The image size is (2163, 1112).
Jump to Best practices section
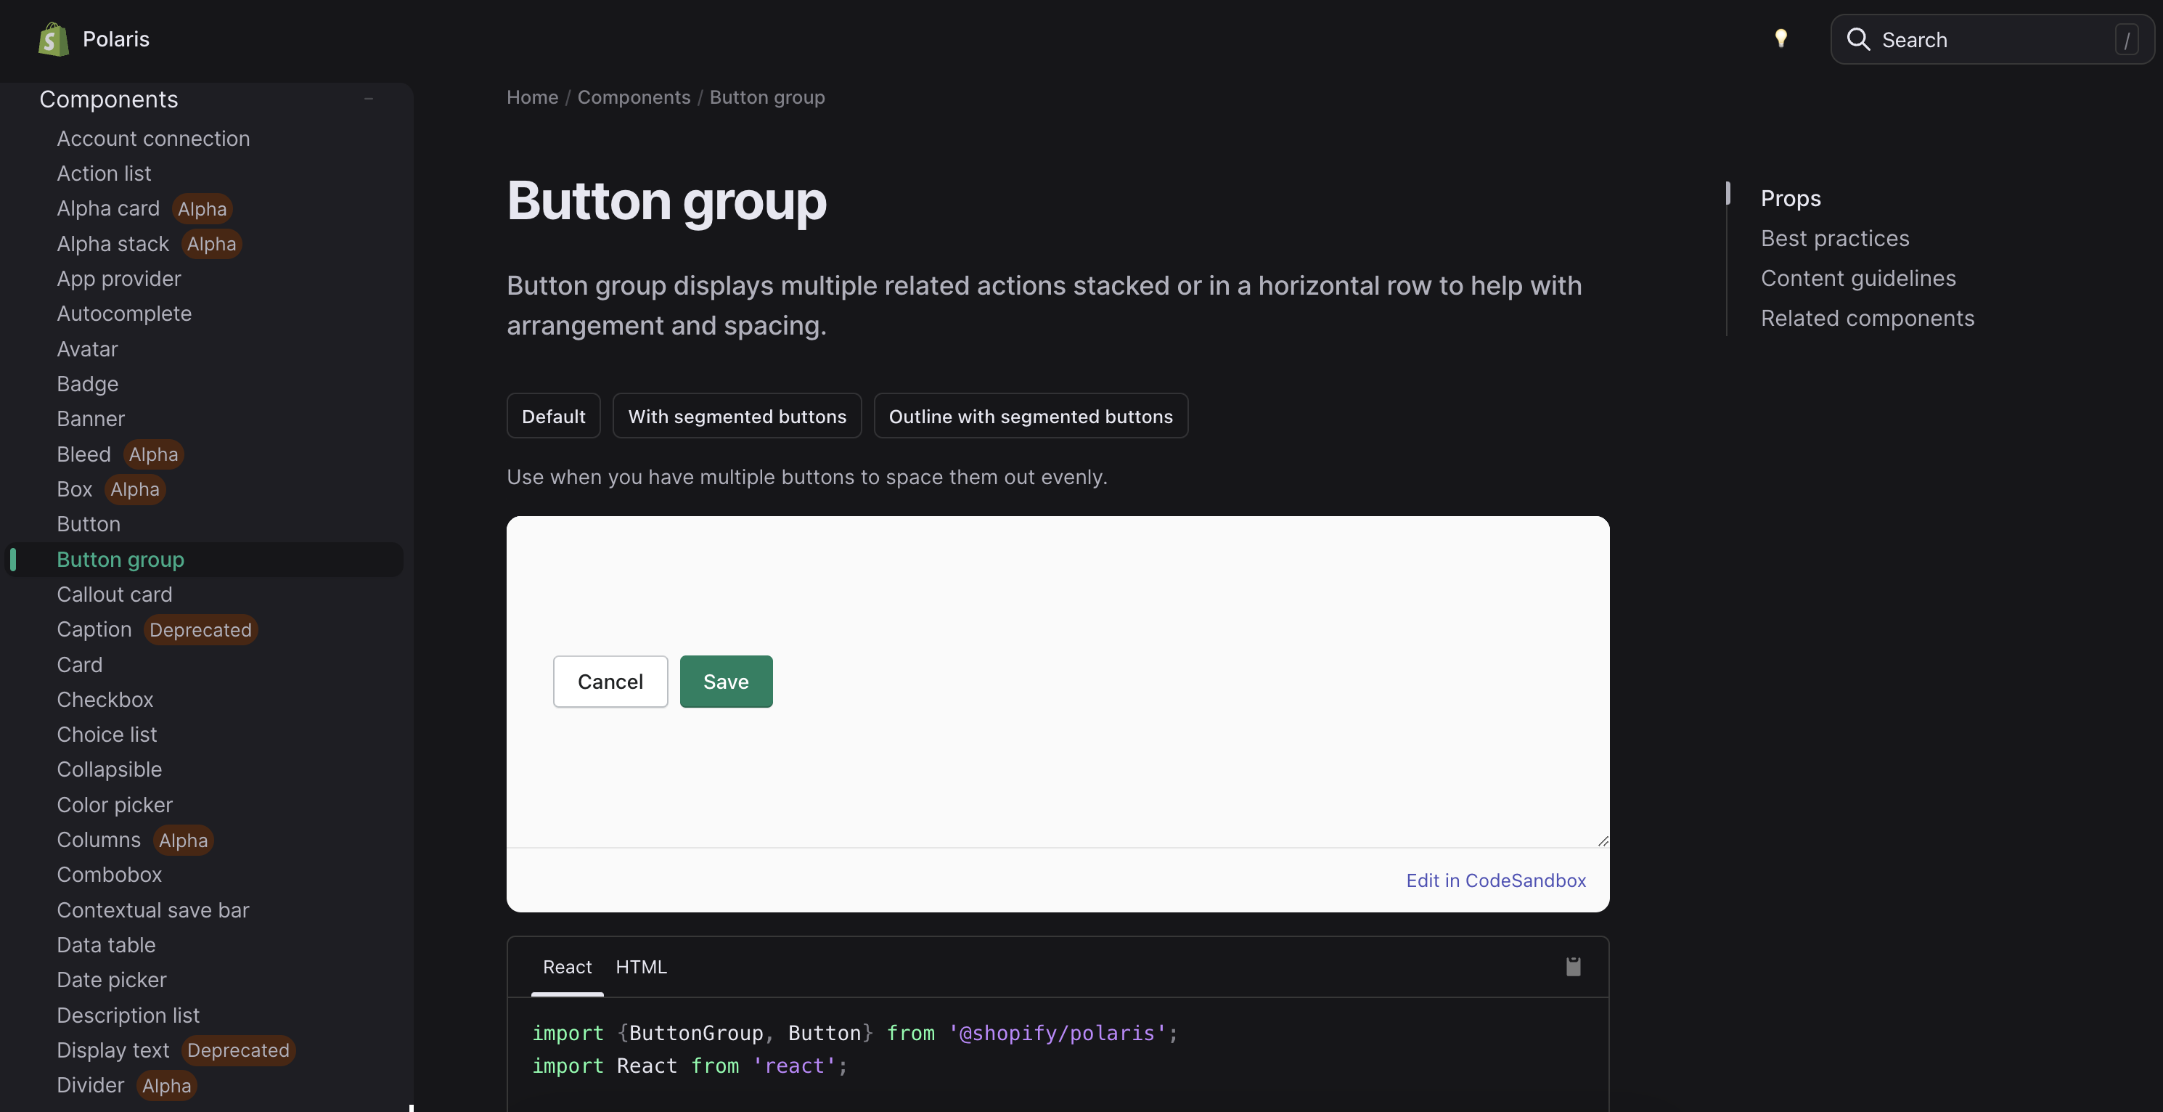(x=1834, y=239)
